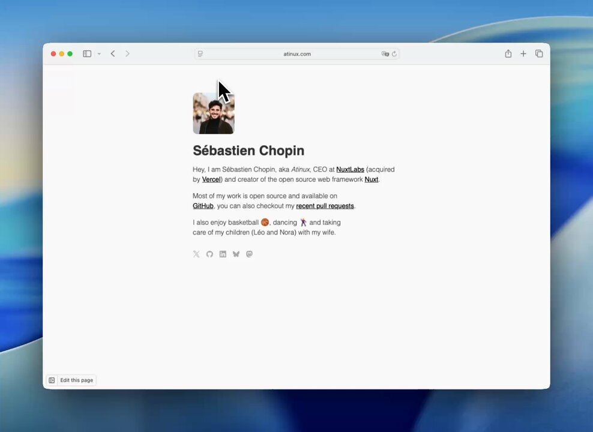
Task: Toggle the Safari sidebar
Action: click(x=87, y=54)
